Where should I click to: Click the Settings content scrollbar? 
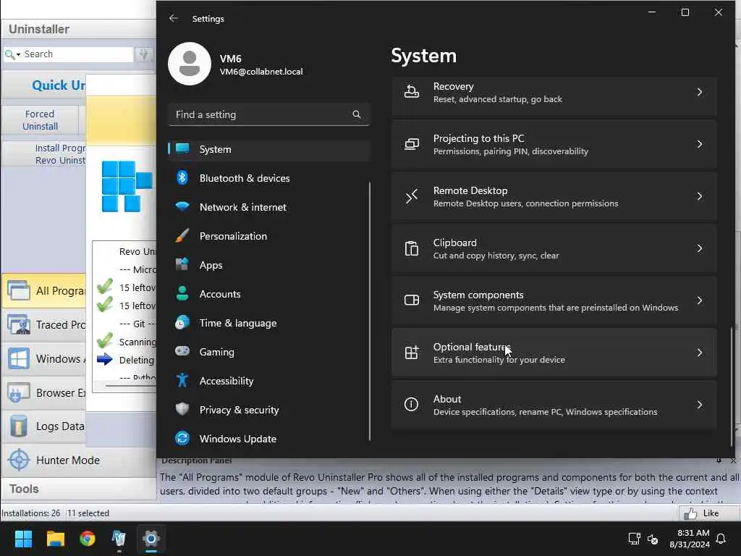[732, 386]
